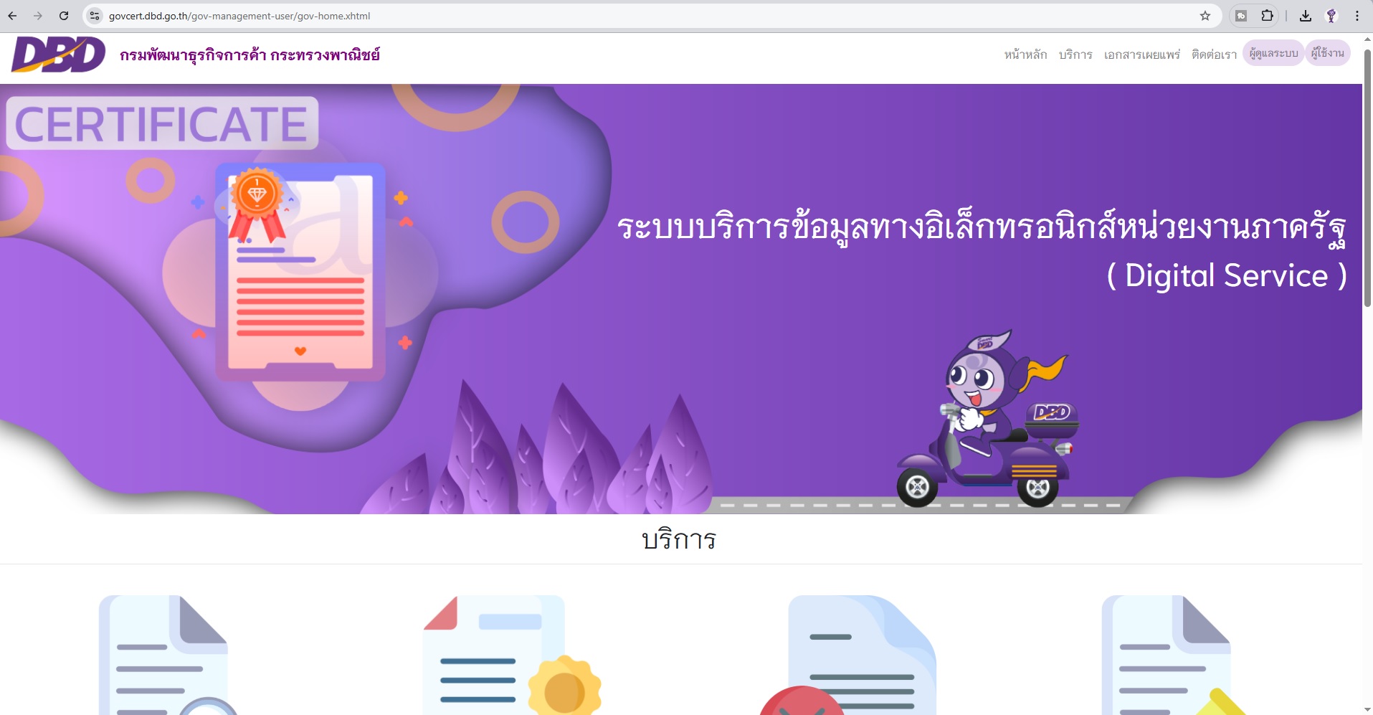View site information icon in address bar
The height and width of the screenshot is (715, 1373).
click(x=95, y=16)
